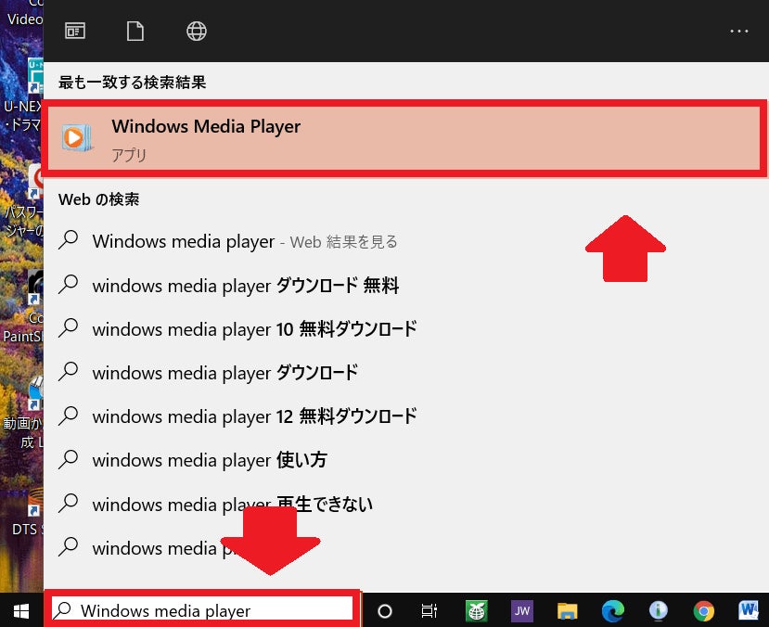The height and width of the screenshot is (627, 769).
Task: Select the Apps filter icon
Action: pyautogui.click(x=75, y=32)
